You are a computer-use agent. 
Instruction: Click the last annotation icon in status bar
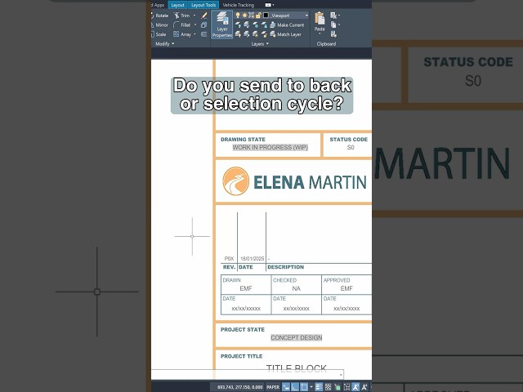point(364,387)
